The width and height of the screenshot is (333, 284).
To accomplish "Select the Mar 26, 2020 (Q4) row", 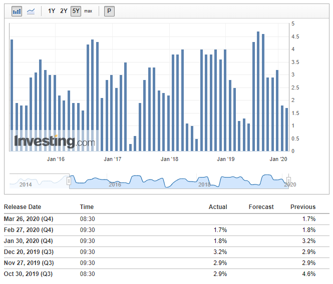I will [167, 219].
